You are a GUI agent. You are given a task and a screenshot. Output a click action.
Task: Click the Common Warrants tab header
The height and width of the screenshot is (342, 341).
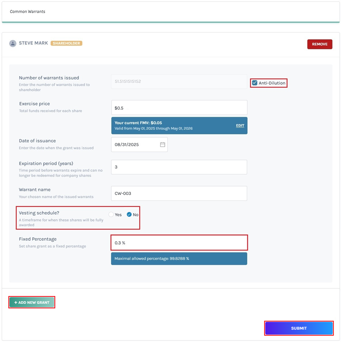pos(28,12)
